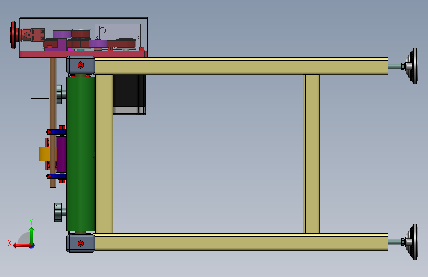Pick the top horizontal yellow frame beam
The height and width of the screenshot is (277, 428).
click(x=241, y=66)
